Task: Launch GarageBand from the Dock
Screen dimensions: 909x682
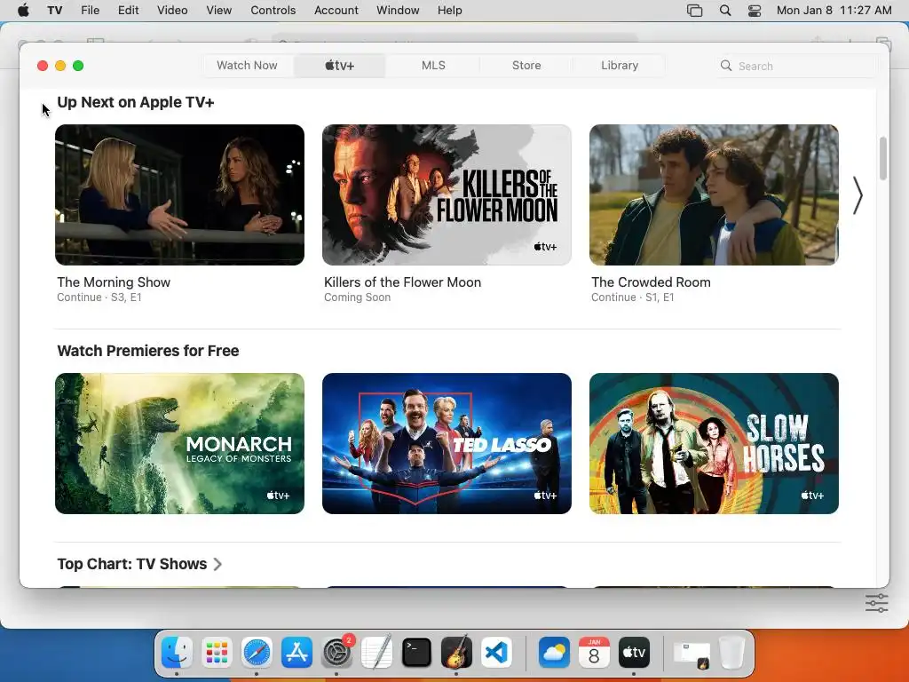Action: 457,653
